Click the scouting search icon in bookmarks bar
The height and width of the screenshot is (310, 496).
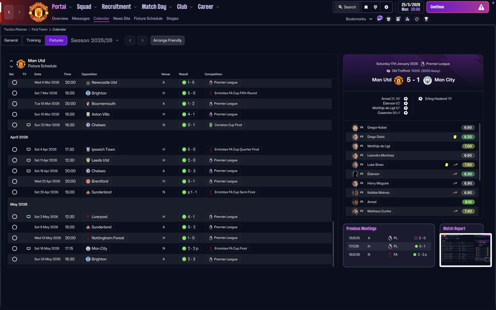pos(407,19)
